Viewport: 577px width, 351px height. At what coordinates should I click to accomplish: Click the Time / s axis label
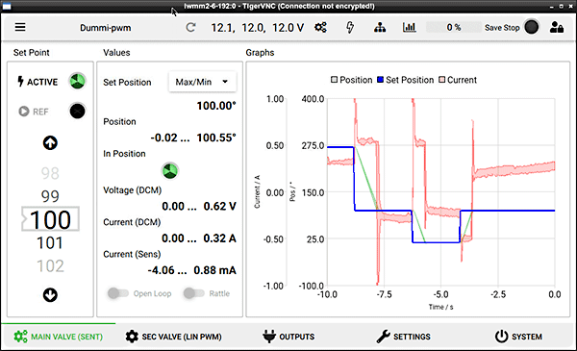coord(440,307)
